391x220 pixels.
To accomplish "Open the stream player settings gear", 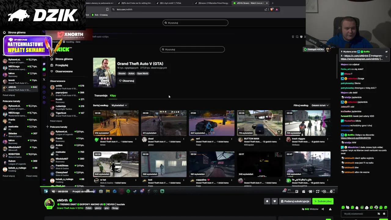I will (x=331, y=192).
